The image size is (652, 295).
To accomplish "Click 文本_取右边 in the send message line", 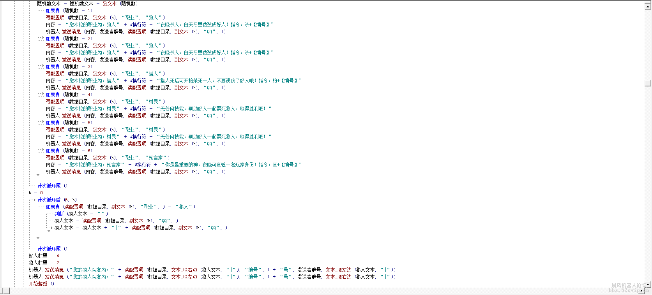I will (184, 270).
